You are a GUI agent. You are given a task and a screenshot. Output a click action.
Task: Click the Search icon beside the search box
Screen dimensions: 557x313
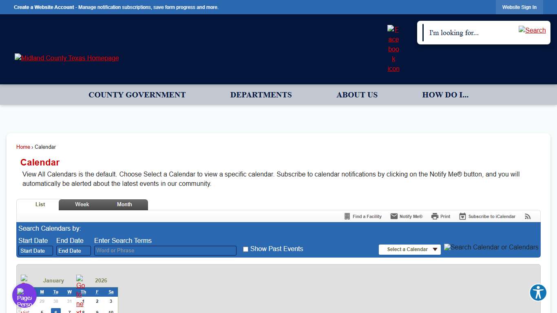[532, 30]
